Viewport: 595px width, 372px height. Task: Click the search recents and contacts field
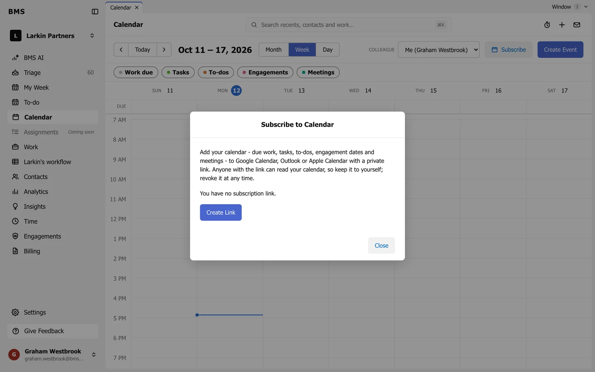point(349,25)
